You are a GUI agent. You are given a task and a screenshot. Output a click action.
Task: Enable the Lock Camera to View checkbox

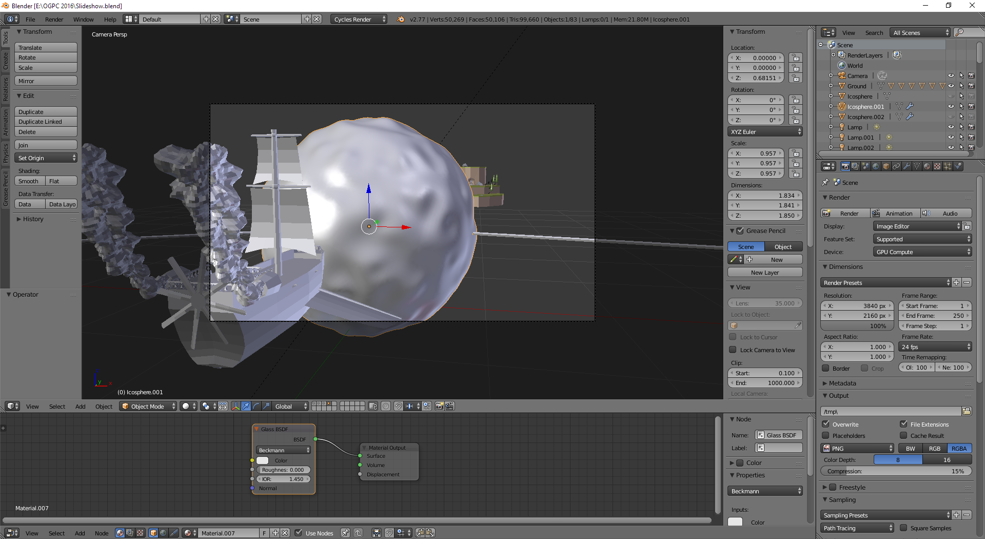pyautogui.click(x=733, y=350)
